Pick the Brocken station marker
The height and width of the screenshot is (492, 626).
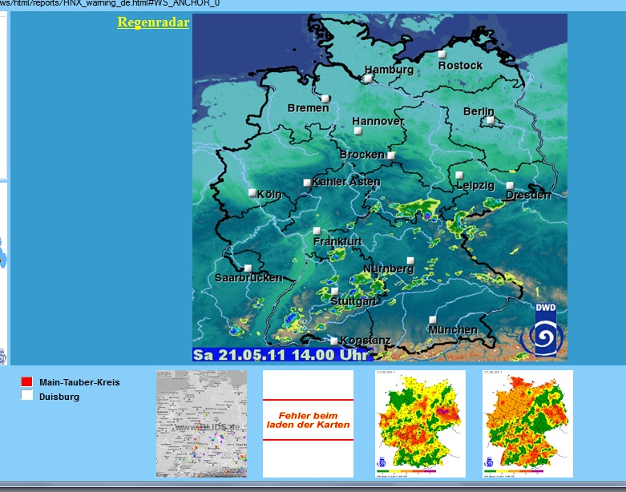tap(391, 155)
